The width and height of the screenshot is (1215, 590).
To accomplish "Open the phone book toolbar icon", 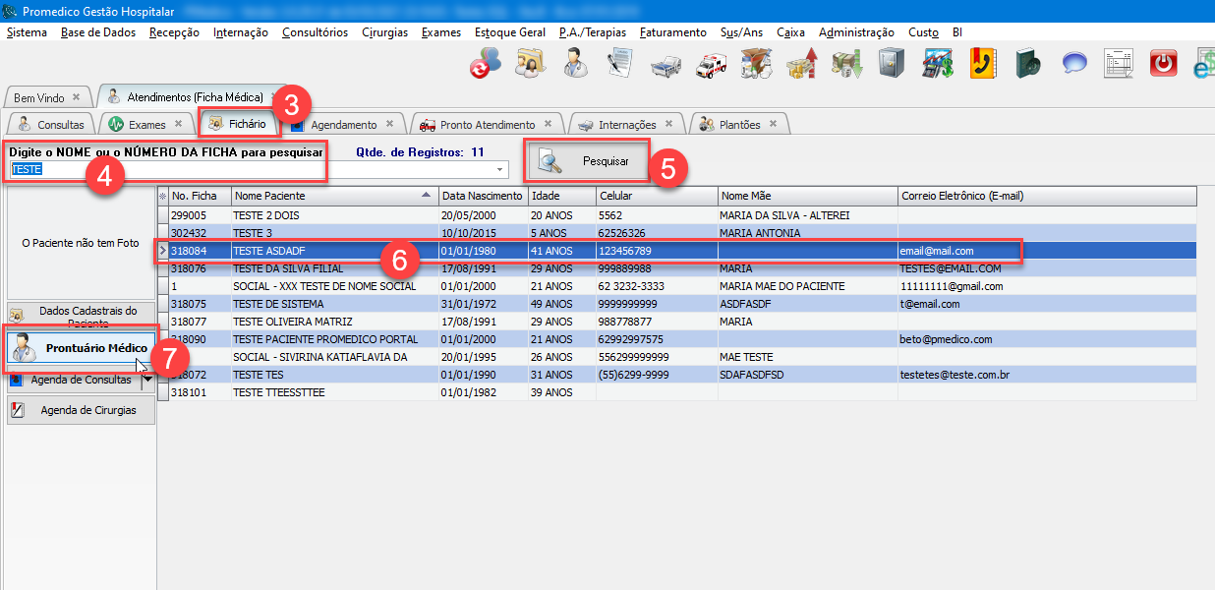I will (x=982, y=65).
